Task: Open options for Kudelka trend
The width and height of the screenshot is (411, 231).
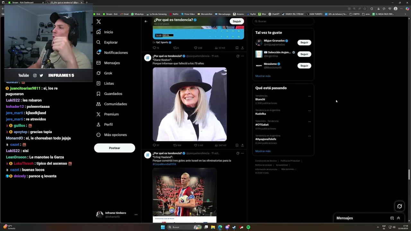Action: pos(310,111)
